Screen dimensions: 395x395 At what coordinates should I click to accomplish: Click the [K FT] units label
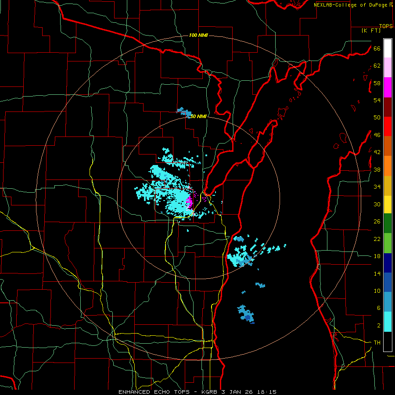coord(371,31)
